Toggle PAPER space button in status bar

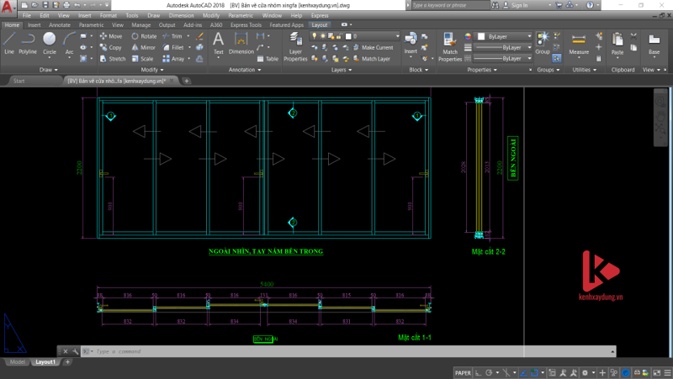(463, 371)
